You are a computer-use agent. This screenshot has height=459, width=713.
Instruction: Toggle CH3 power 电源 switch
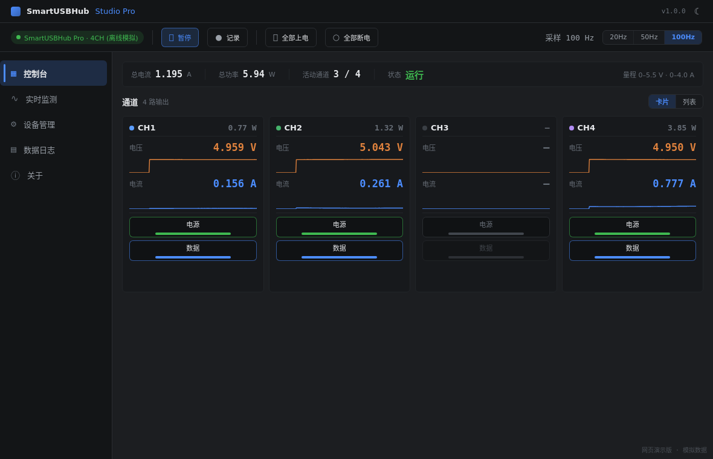pos(486,226)
